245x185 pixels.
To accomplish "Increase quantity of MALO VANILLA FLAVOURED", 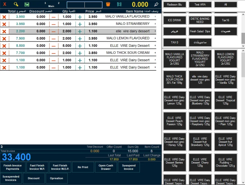I will tap(80, 17).
